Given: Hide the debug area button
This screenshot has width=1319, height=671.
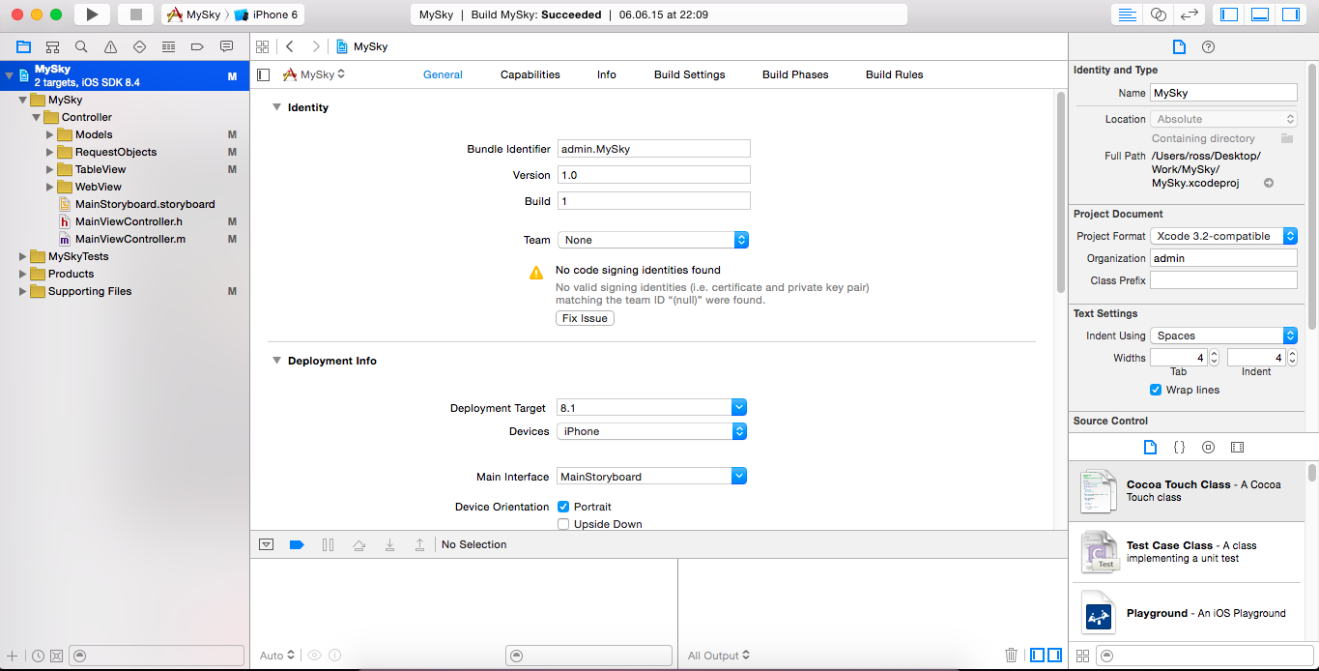Looking at the screenshot, I should pyautogui.click(x=266, y=544).
